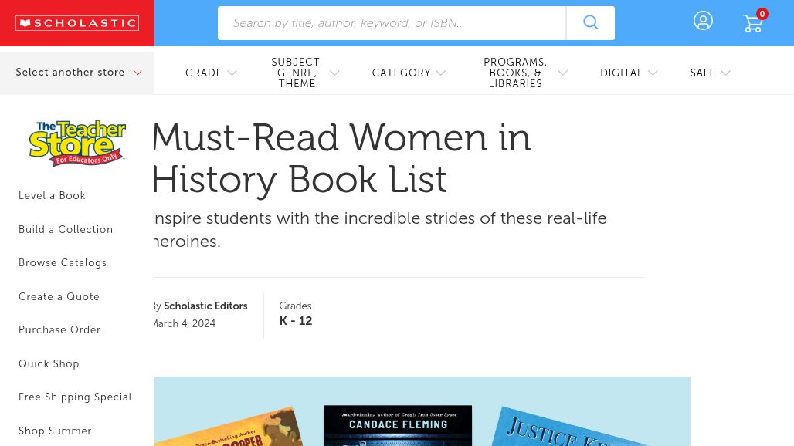Click the K - 12 grades text
The image size is (794, 446).
(296, 321)
